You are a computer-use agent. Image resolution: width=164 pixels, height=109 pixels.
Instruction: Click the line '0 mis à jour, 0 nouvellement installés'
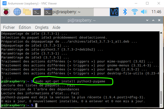click(73, 101)
